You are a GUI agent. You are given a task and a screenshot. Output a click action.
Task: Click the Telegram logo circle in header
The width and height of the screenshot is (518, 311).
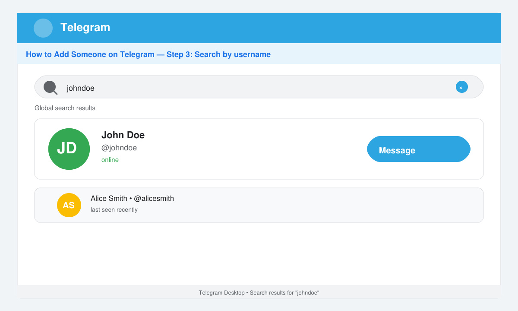pos(43,28)
